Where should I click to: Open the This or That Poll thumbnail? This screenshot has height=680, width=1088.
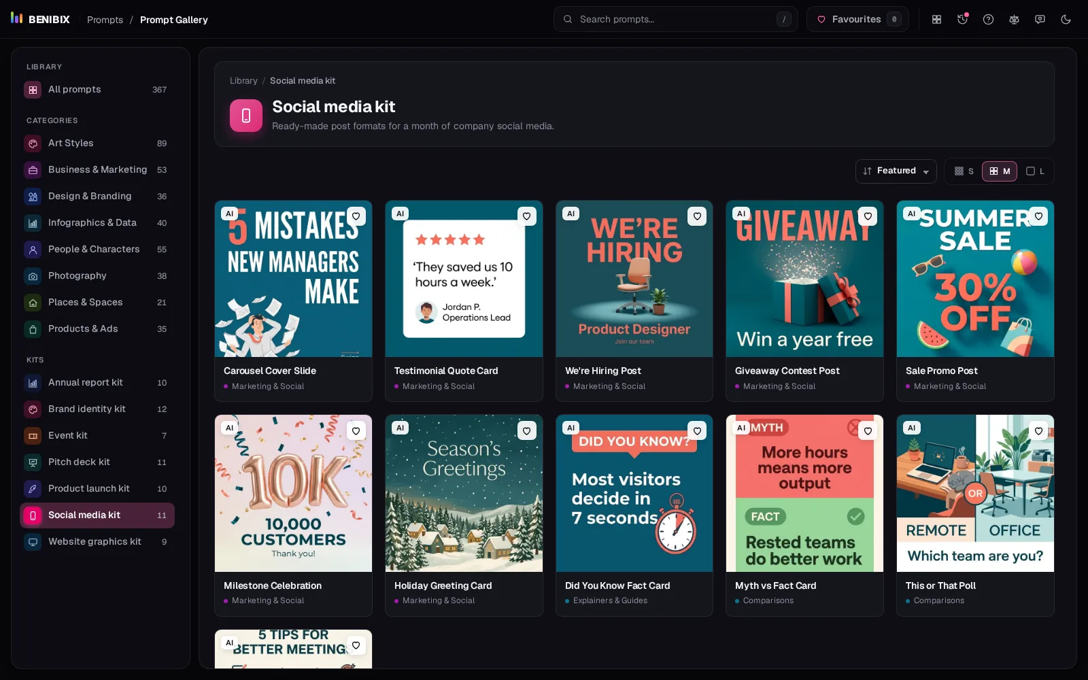coord(975,494)
